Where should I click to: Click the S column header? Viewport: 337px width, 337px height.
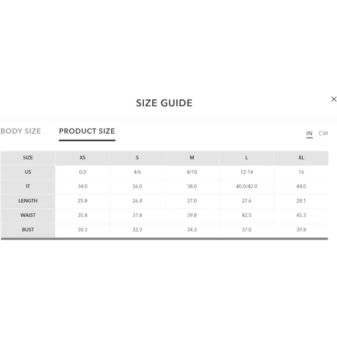(137, 158)
